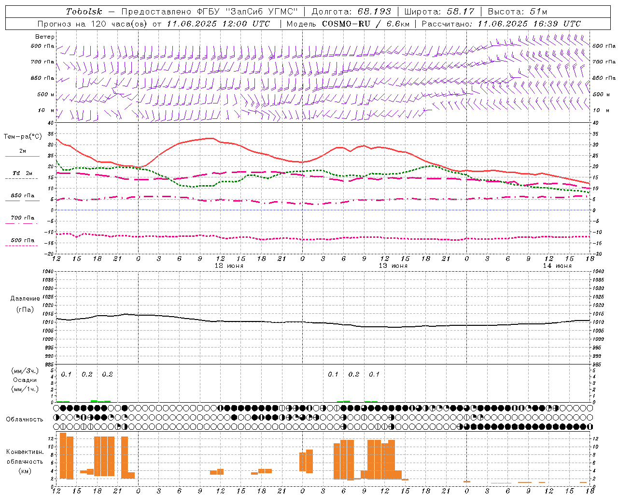The height and width of the screenshot is (495, 618).
Task: Click "Прогноз на 120 часа(ов)" forecast line
Action: click(x=93, y=24)
